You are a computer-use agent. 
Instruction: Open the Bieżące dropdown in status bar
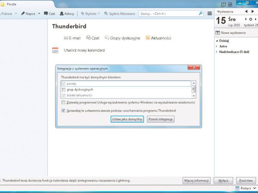point(246,188)
